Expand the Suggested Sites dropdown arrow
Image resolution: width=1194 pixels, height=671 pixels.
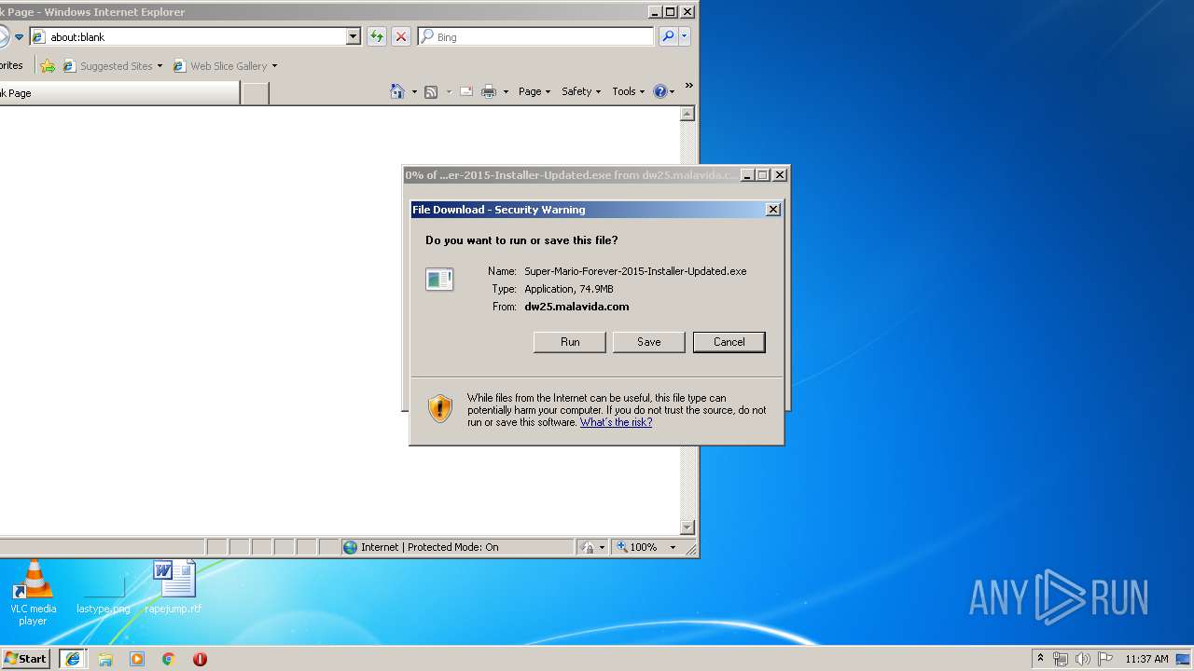[x=160, y=66]
